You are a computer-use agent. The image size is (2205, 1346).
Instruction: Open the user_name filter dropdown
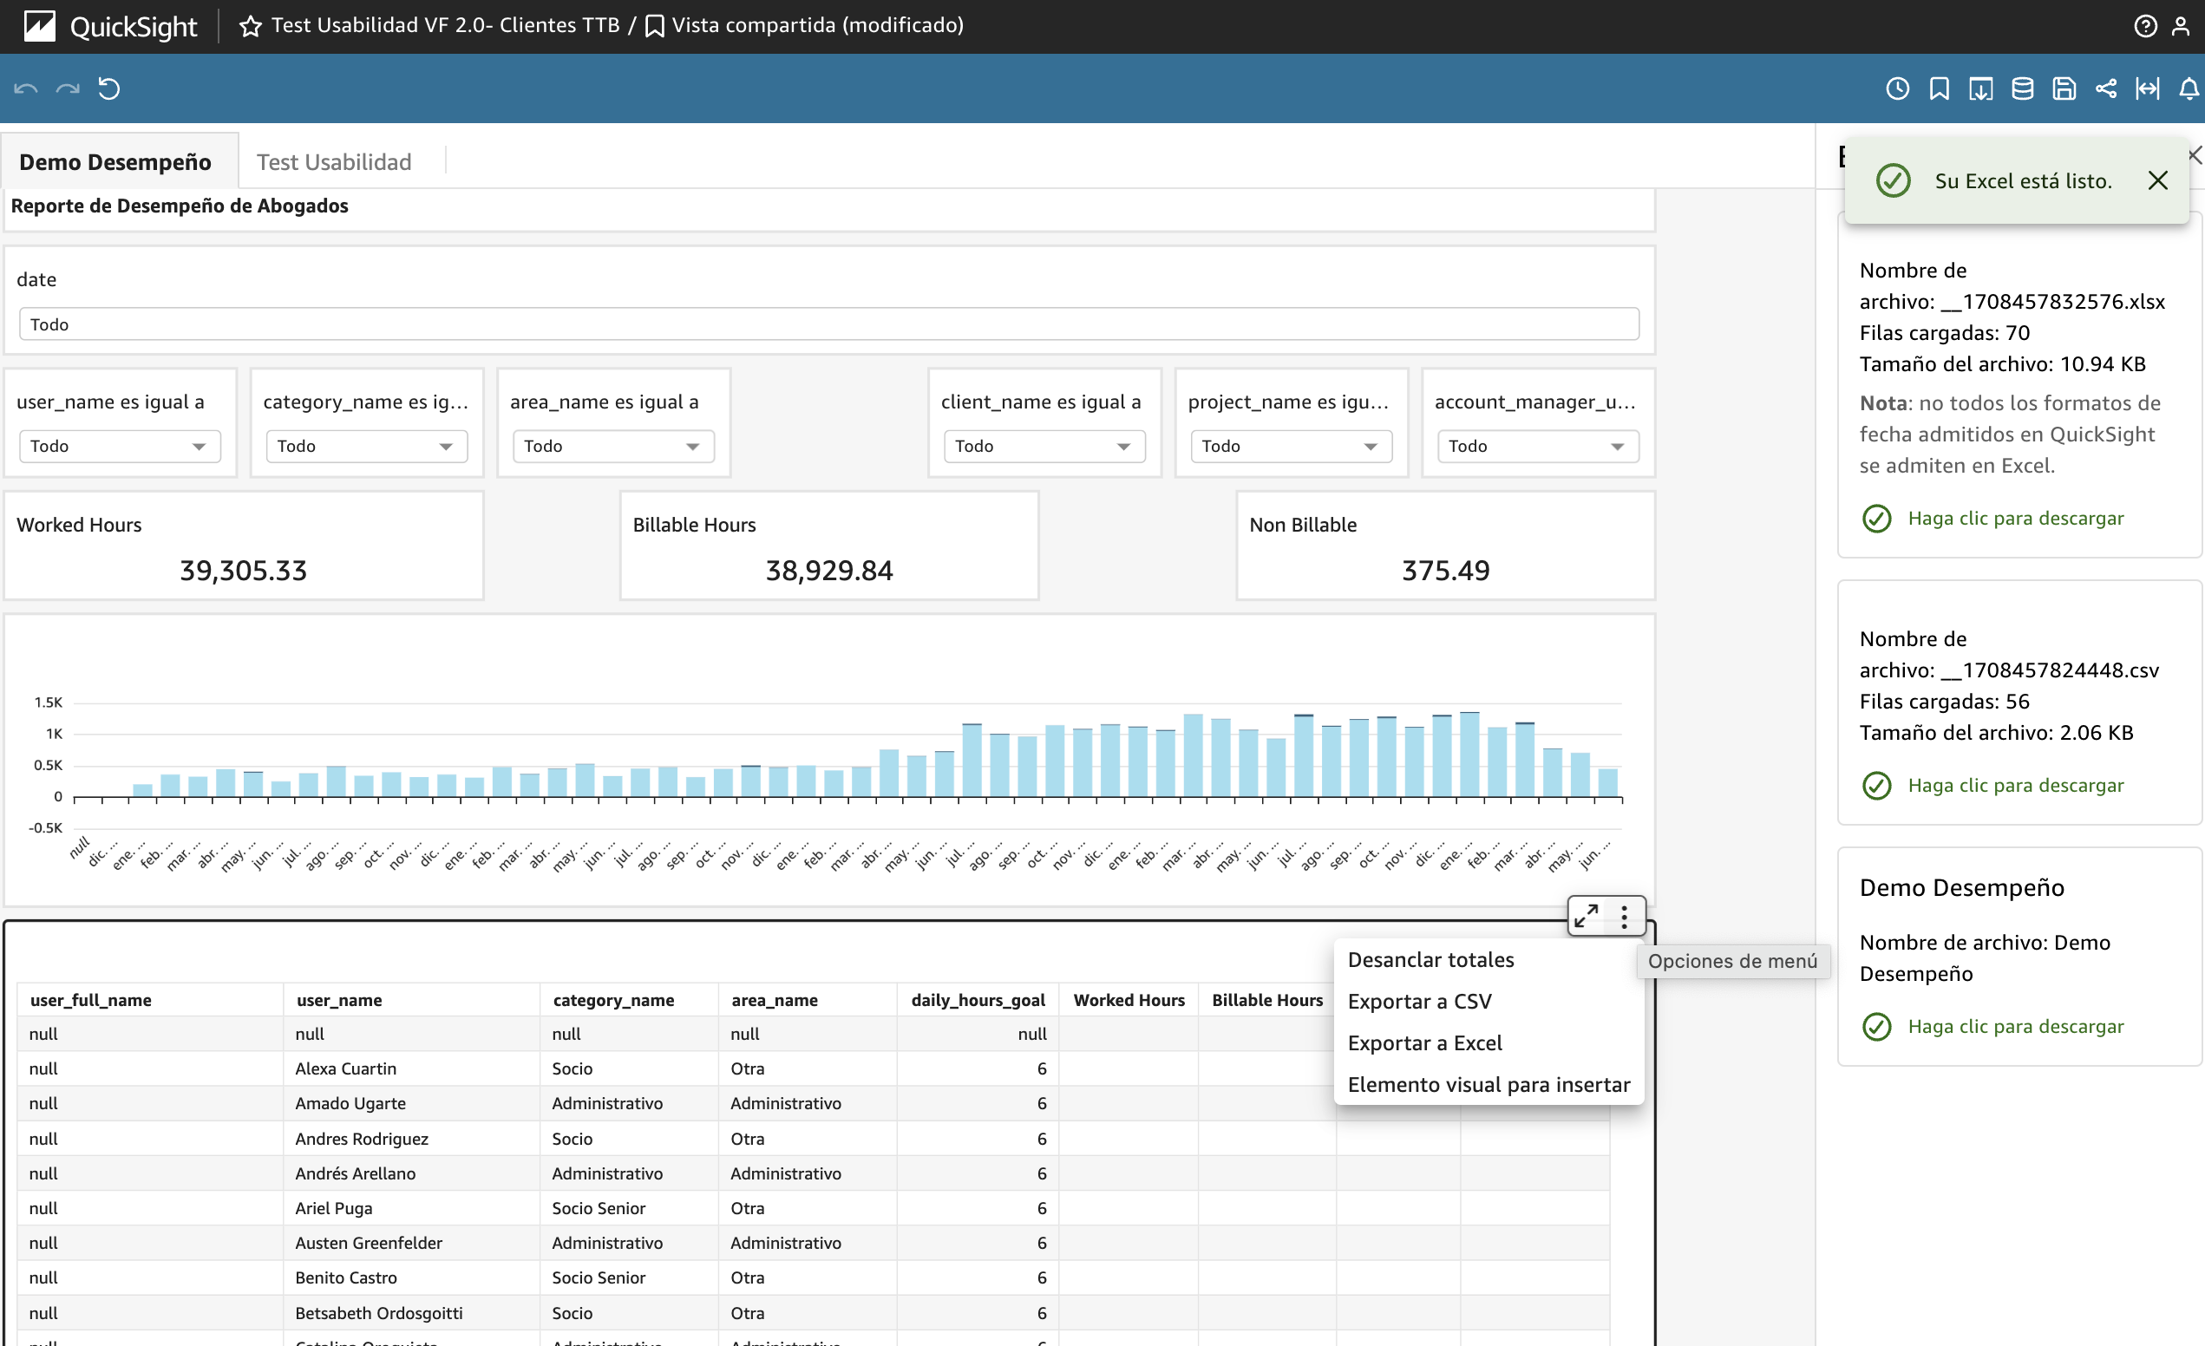120,446
